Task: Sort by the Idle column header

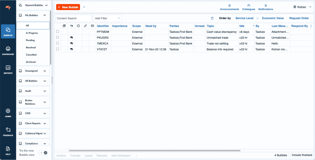Action: (242, 26)
